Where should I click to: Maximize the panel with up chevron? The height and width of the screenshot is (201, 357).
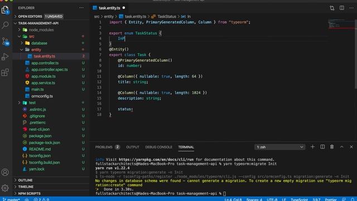click(x=342, y=147)
